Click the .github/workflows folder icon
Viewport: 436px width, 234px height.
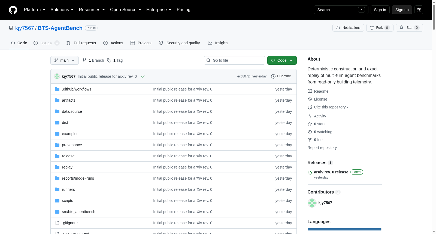pos(57,89)
